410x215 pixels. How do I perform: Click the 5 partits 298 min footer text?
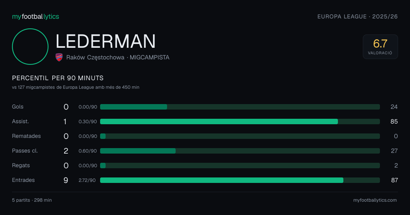point(32,200)
